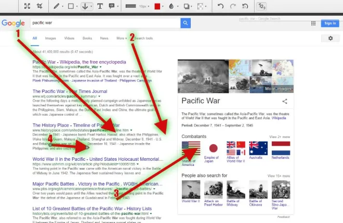Click the Empire of Japan flag

click(213, 148)
